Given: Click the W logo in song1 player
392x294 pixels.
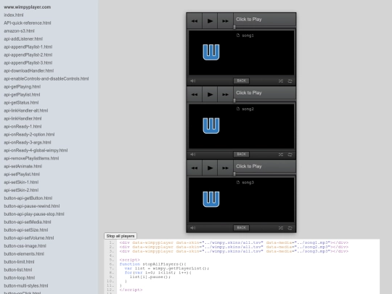Looking at the screenshot, I should coord(211,52).
